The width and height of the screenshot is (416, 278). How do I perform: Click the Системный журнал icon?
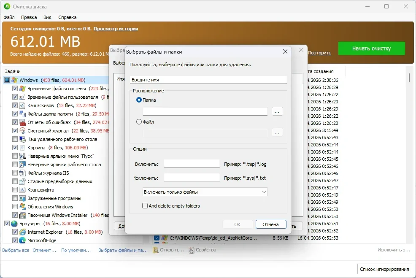pos(22,131)
